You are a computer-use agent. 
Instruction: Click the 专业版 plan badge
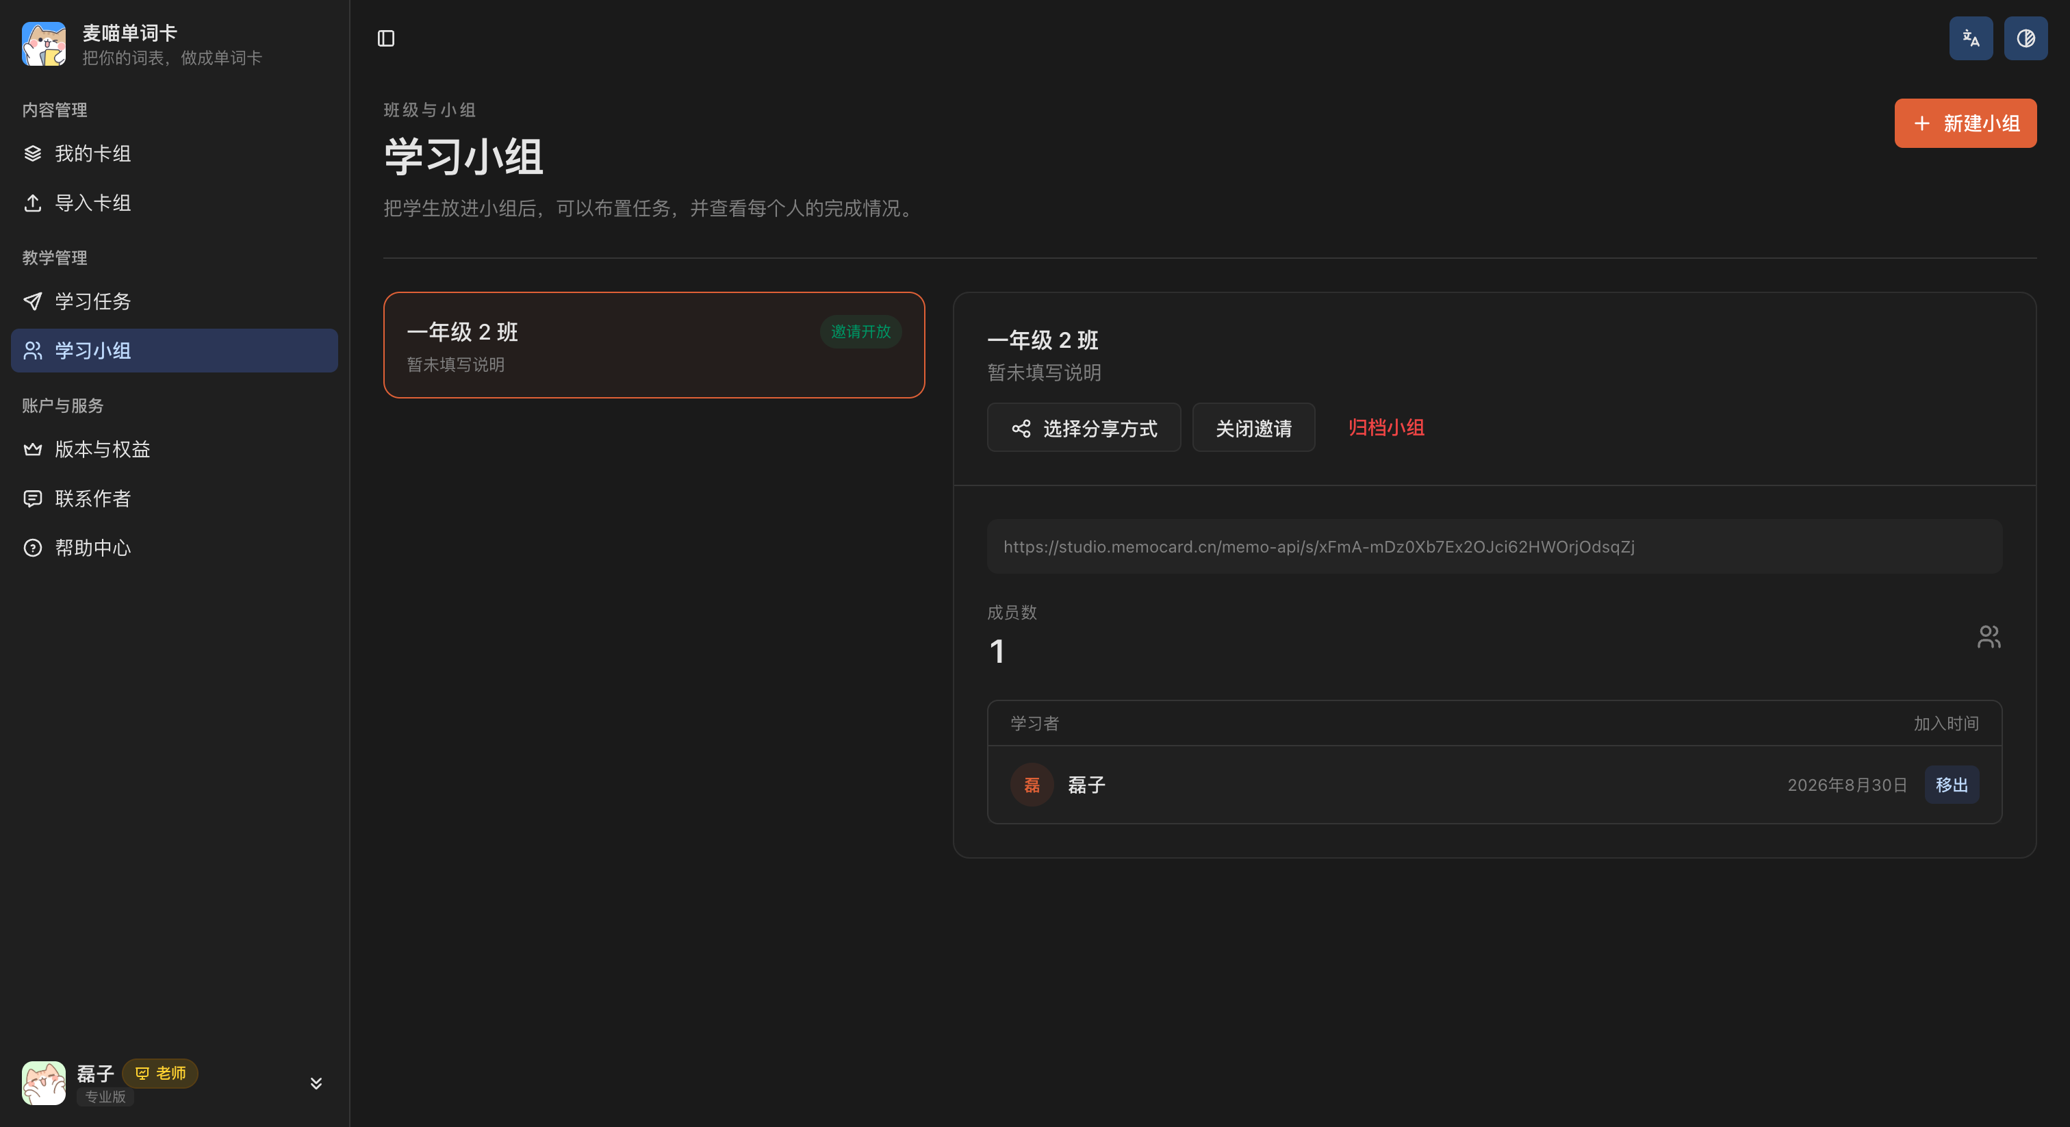click(x=105, y=1096)
